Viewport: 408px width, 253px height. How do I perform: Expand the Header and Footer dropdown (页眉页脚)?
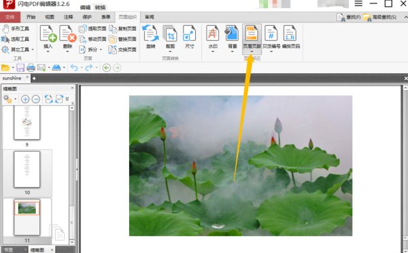(x=252, y=52)
